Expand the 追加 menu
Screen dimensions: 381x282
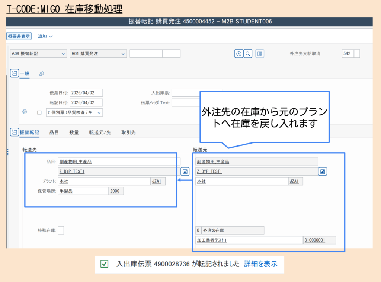pyautogui.click(x=43, y=36)
